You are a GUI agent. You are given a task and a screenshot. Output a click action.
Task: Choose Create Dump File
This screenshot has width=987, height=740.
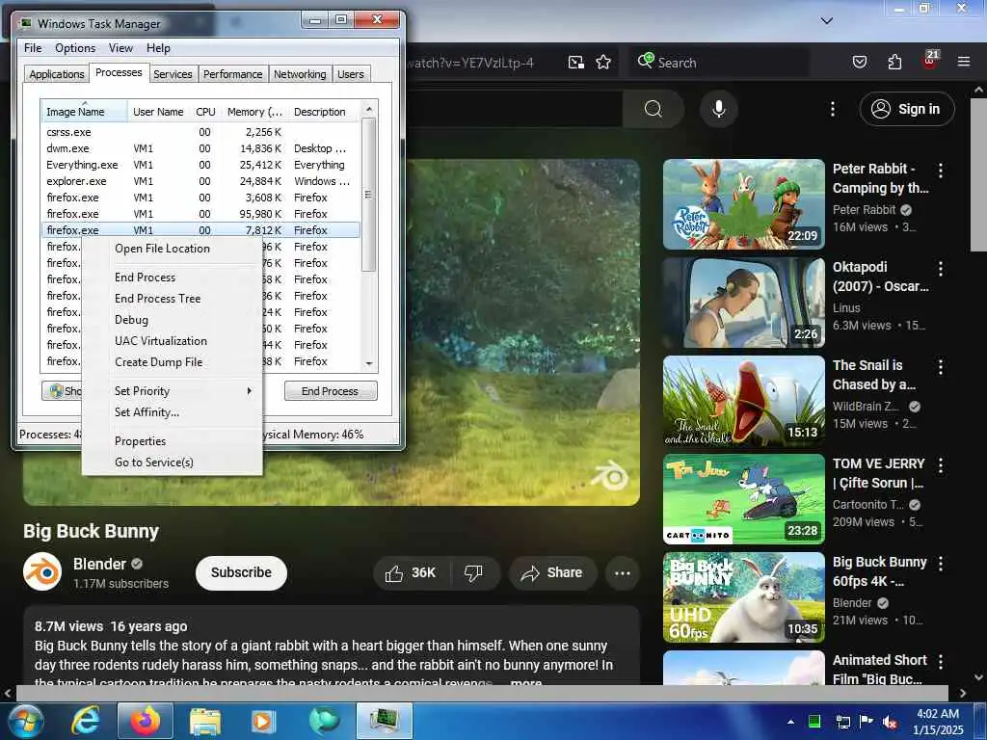coord(159,362)
